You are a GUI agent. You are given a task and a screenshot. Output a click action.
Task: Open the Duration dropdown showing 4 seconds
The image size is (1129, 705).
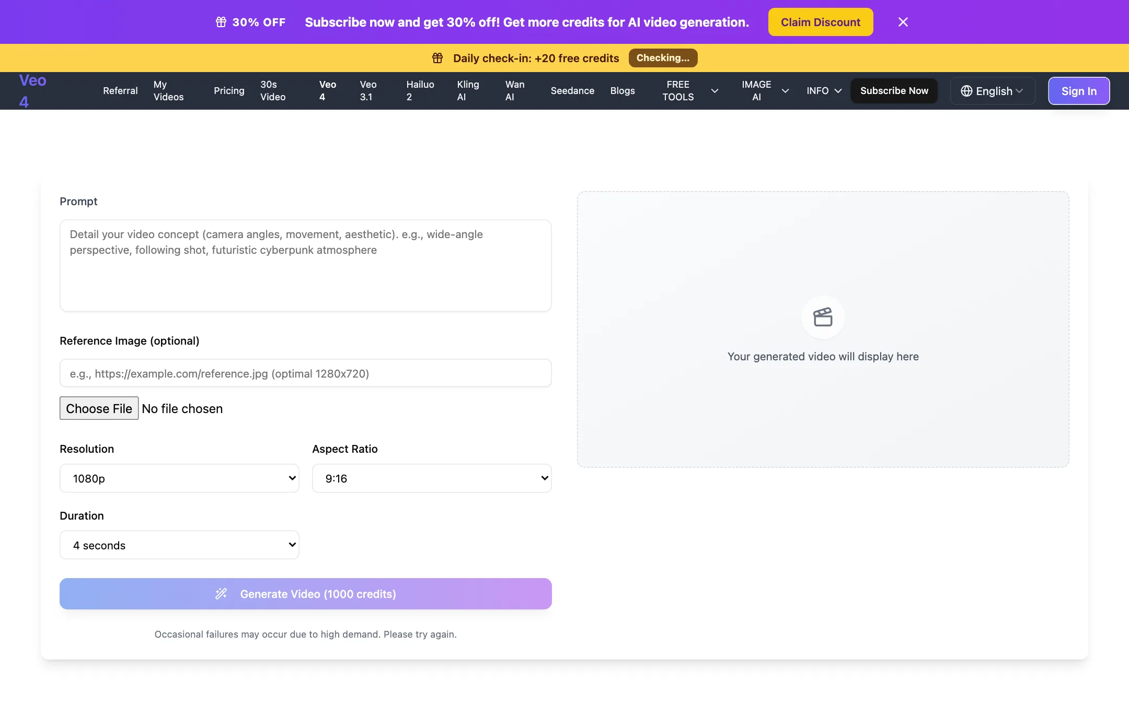tap(179, 545)
